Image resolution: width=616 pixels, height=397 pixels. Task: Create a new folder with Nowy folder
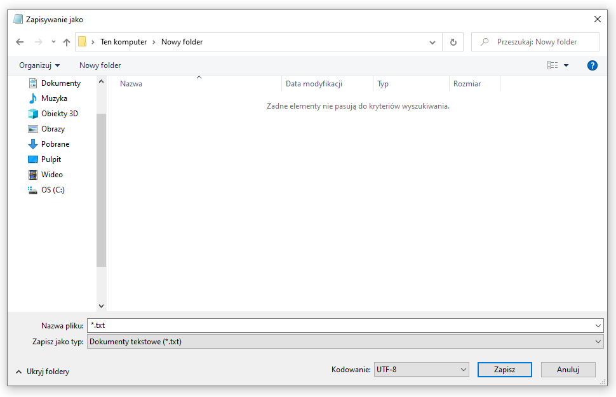[x=100, y=65]
